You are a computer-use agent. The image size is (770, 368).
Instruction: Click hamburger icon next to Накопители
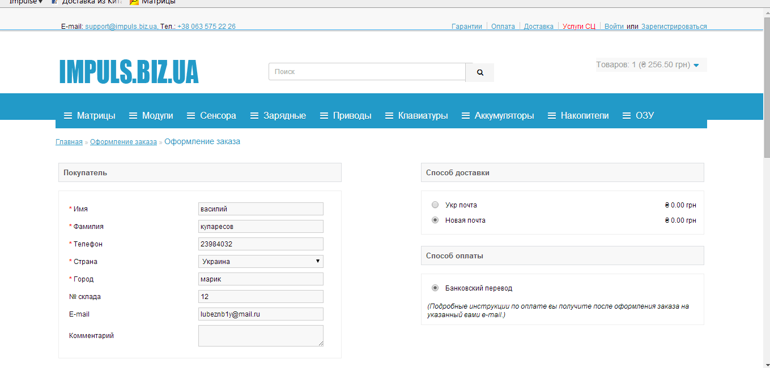pyautogui.click(x=552, y=116)
